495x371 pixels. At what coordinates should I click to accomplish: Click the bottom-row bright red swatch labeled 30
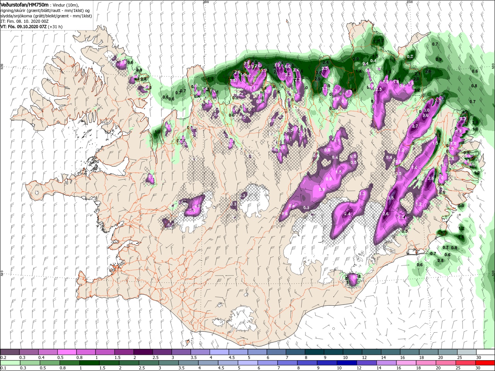tap(485, 363)
